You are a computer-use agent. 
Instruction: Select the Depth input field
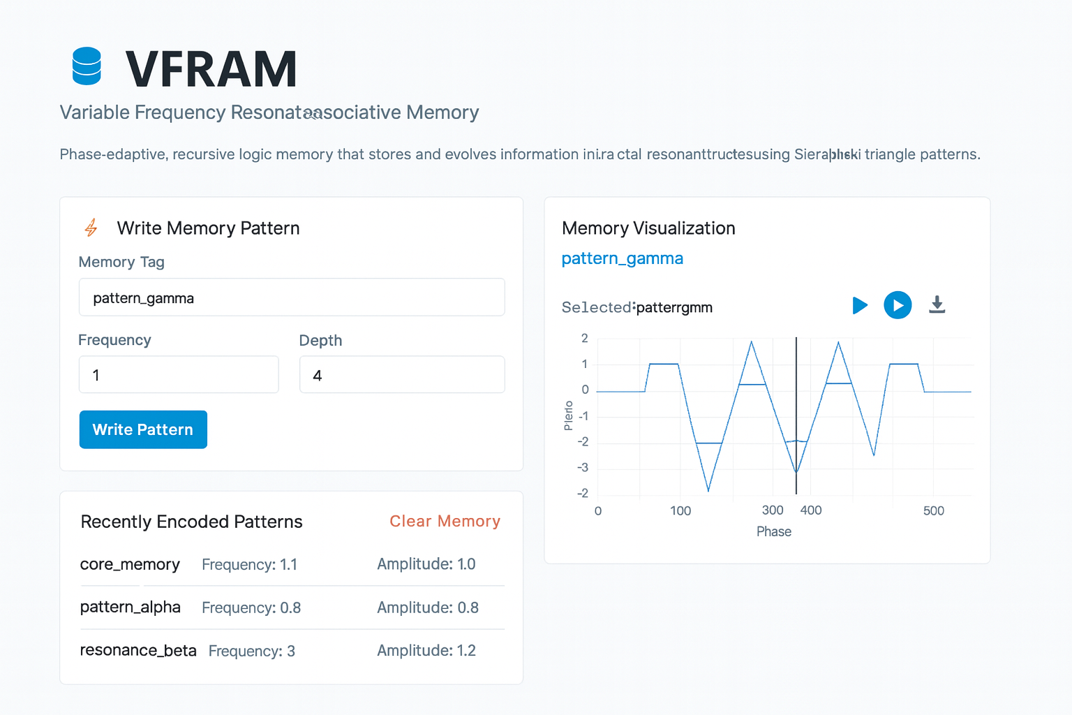coord(401,375)
